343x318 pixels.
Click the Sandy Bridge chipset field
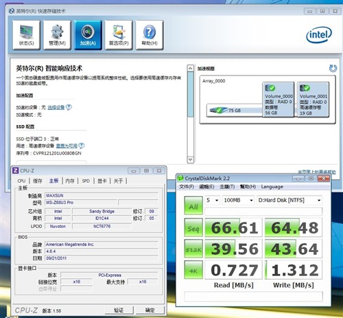(x=102, y=212)
